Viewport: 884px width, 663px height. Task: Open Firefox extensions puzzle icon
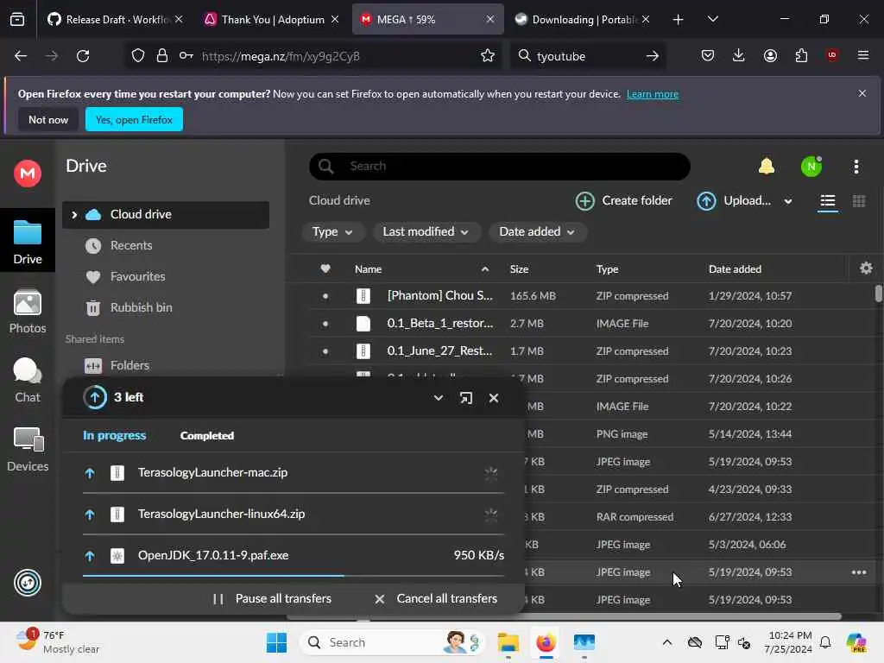tap(801, 55)
